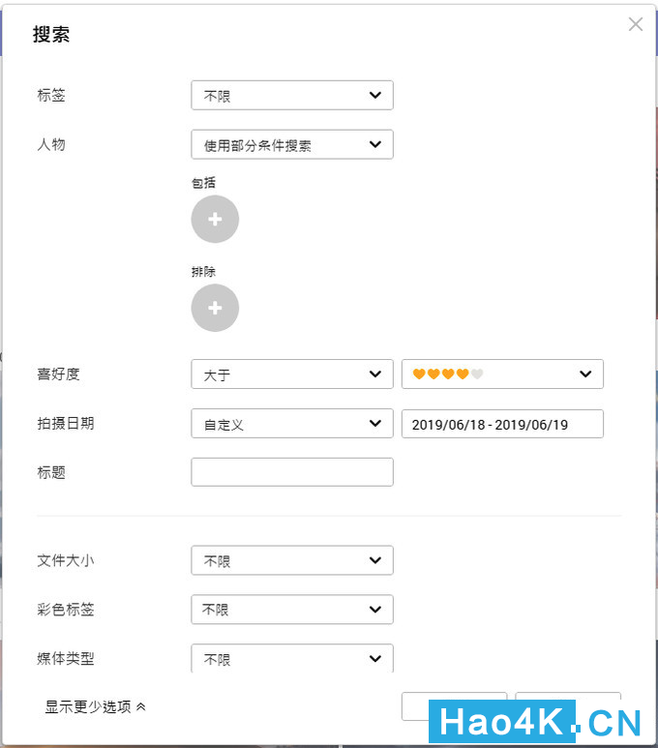The width and height of the screenshot is (658, 748).
Task: Add a person under 排除
Action: pos(215,308)
